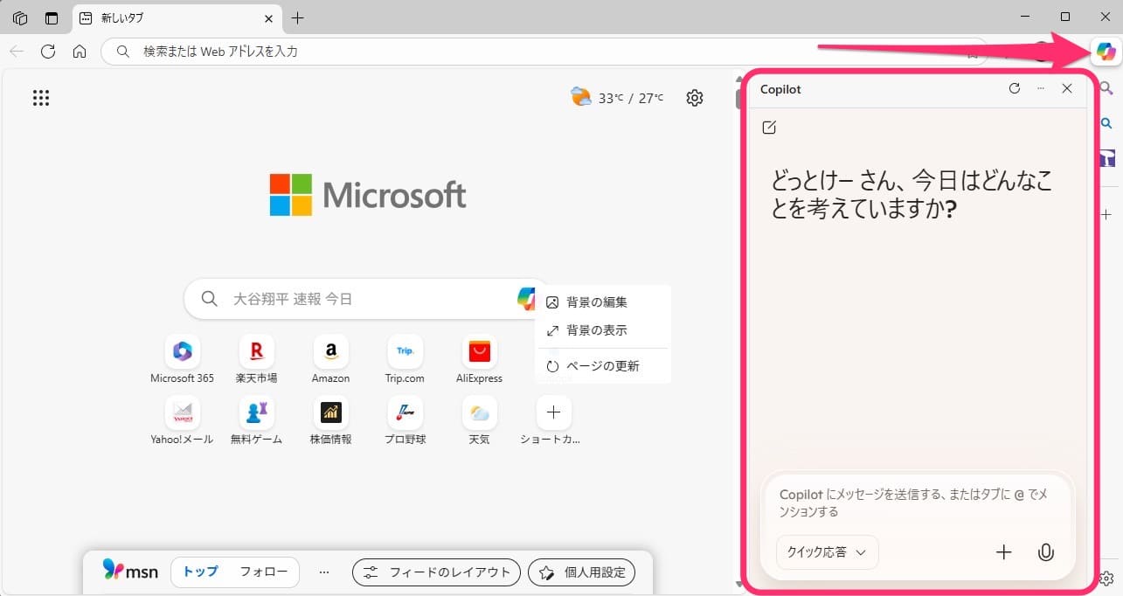The image size is (1123, 596).
Task: Click the Copilot microphone button
Action: pos(1045,552)
